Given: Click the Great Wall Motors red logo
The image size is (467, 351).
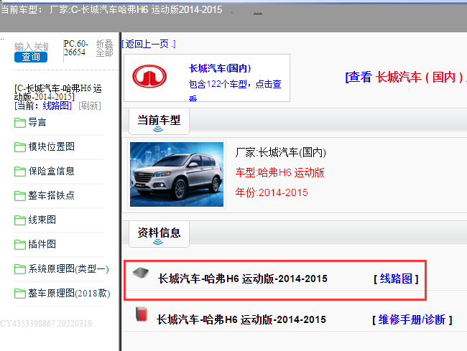Looking at the screenshot, I should [149, 76].
